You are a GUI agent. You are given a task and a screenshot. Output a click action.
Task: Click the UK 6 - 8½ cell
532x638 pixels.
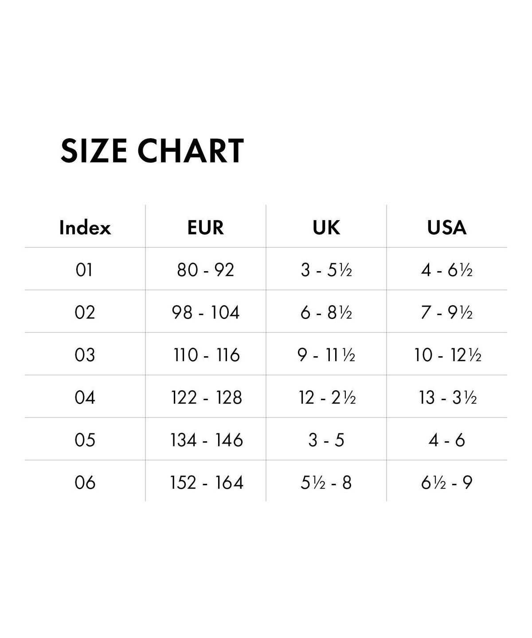326,312
